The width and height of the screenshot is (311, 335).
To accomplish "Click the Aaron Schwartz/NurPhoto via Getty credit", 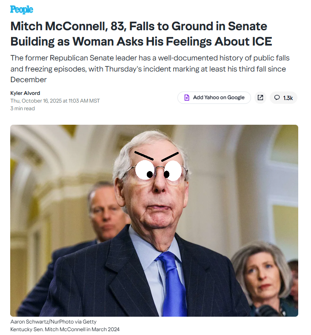I will pos(54,321).
